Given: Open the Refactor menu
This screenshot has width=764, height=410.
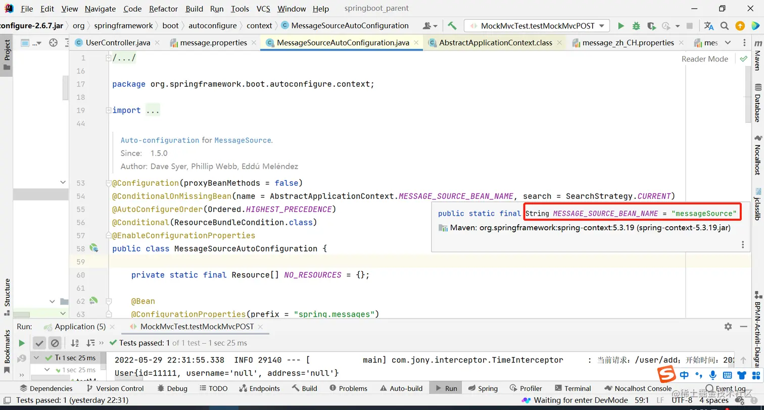Looking at the screenshot, I should pyautogui.click(x=163, y=9).
